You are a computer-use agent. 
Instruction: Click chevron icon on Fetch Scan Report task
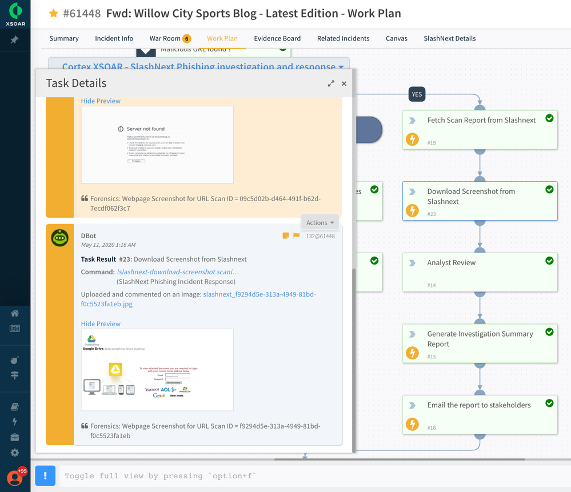pyautogui.click(x=412, y=121)
